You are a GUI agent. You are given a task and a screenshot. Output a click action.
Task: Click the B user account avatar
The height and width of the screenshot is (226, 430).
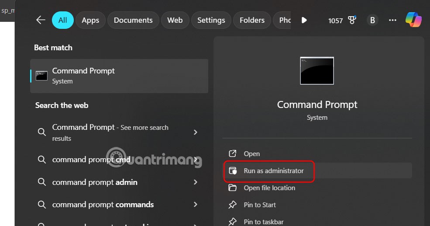(372, 20)
